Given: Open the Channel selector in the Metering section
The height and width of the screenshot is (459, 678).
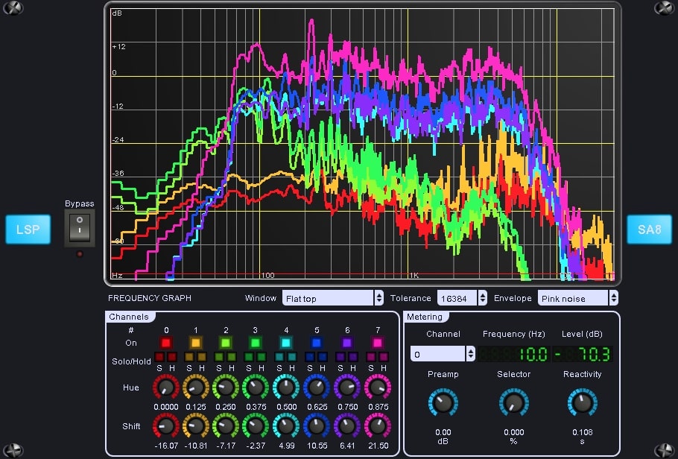Looking at the screenshot, I should 443,352.
